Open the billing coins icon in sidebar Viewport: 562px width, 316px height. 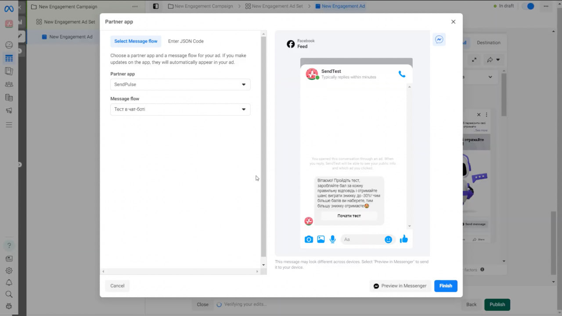[x=9, y=97]
